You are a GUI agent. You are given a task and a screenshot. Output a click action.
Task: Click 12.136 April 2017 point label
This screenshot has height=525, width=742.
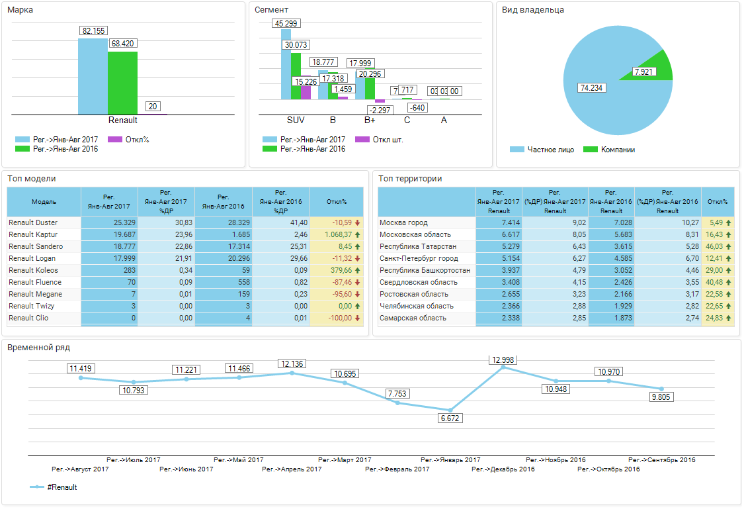pos(292,364)
